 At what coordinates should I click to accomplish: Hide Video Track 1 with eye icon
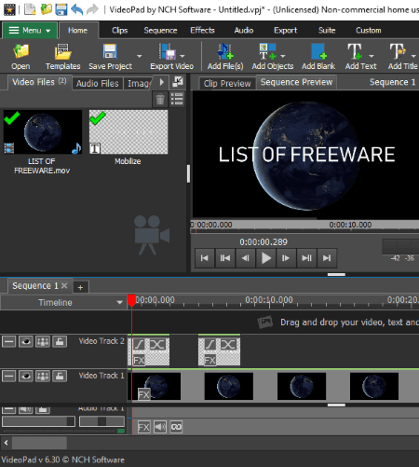tap(26, 376)
